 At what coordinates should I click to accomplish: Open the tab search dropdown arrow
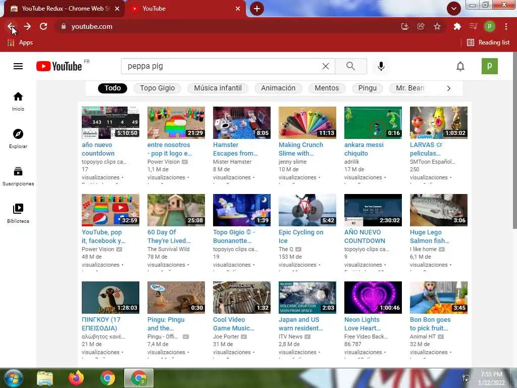click(x=454, y=9)
